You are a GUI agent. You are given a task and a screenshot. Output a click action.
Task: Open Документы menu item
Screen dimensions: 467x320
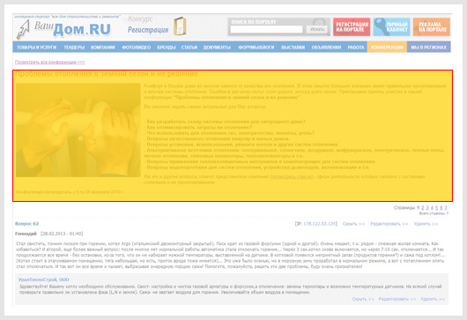[x=217, y=47]
